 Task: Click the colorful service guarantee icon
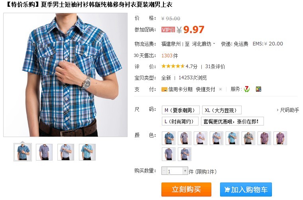click(258, 89)
